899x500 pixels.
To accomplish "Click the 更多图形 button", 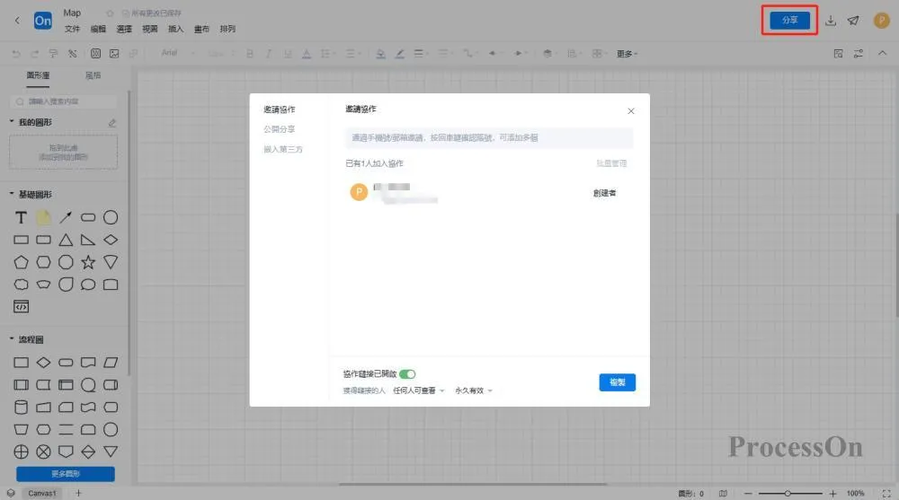I will pyautogui.click(x=65, y=474).
